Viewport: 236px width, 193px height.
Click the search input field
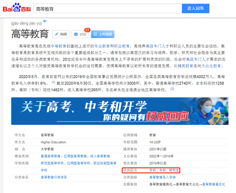point(107,8)
